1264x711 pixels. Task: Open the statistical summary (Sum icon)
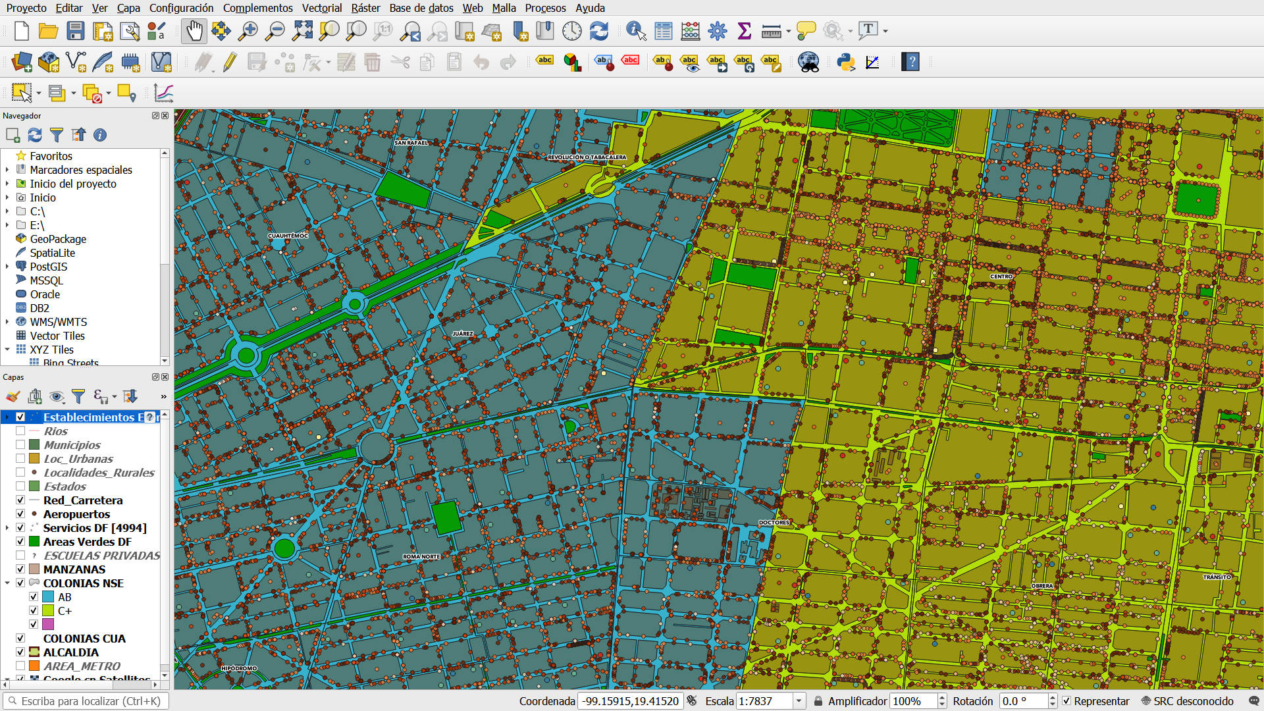pos(745,31)
